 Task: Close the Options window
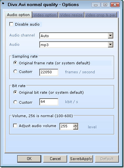115,5
